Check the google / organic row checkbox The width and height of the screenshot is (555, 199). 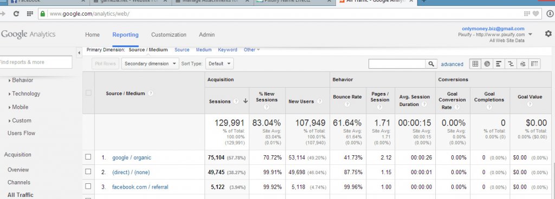[x=88, y=157]
